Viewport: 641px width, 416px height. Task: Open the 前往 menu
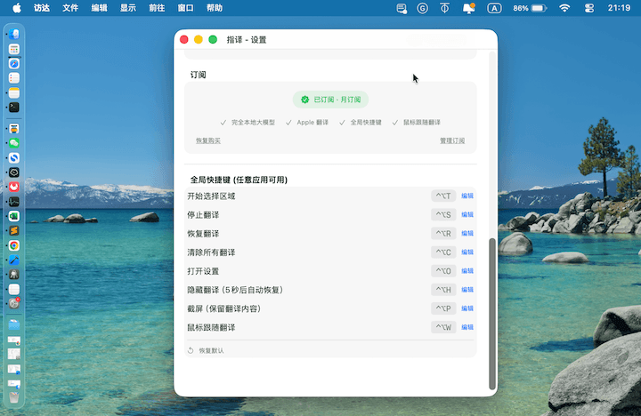click(x=157, y=8)
